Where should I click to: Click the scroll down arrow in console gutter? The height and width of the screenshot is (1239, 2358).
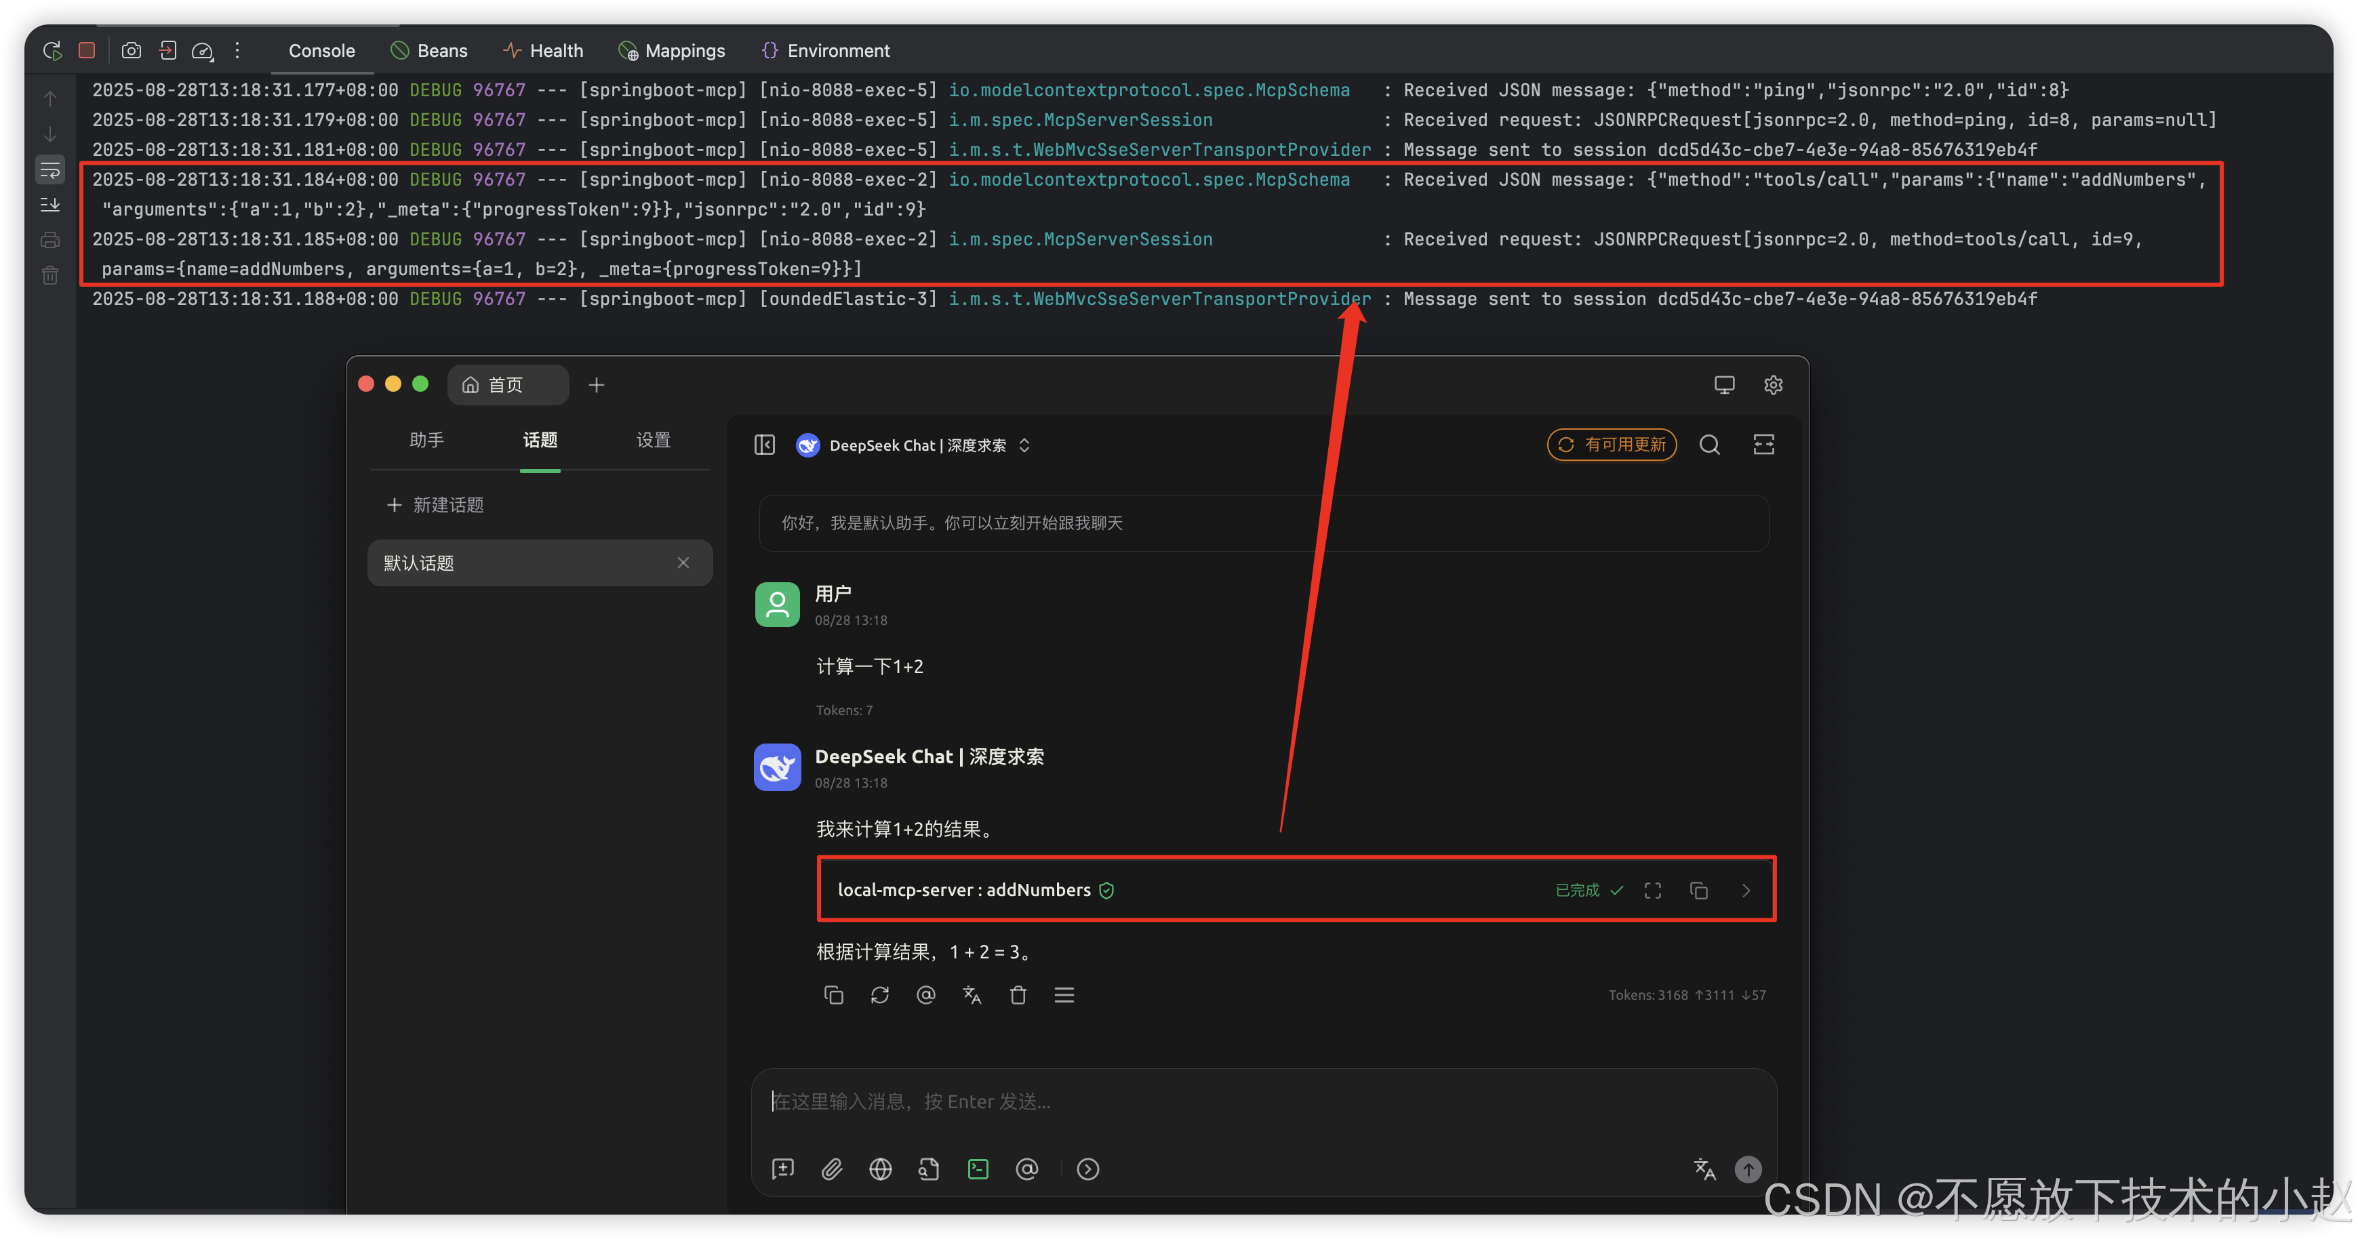coord(50,134)
